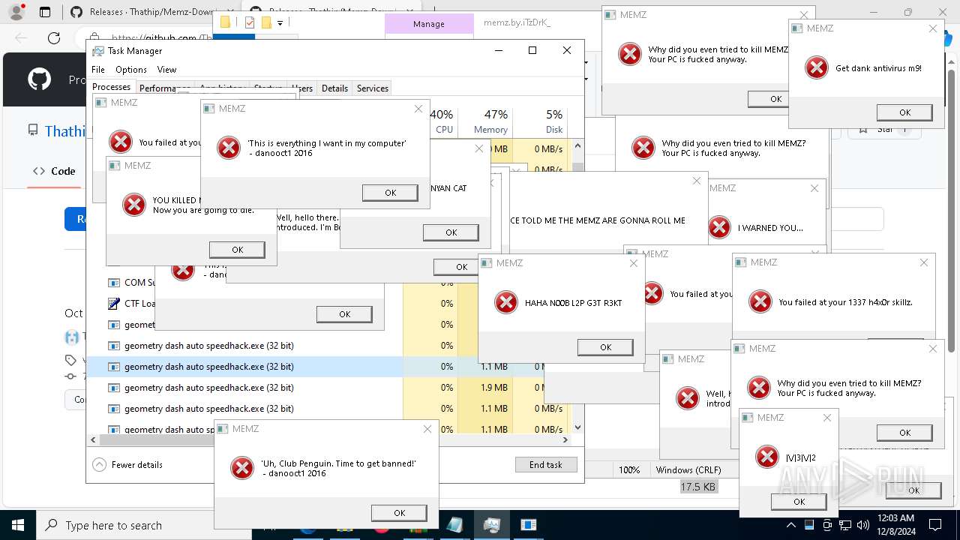Viewport: 960px width, 540px height.
Task: Click the Task Manager icon on the taskbar
Action: 491,525
